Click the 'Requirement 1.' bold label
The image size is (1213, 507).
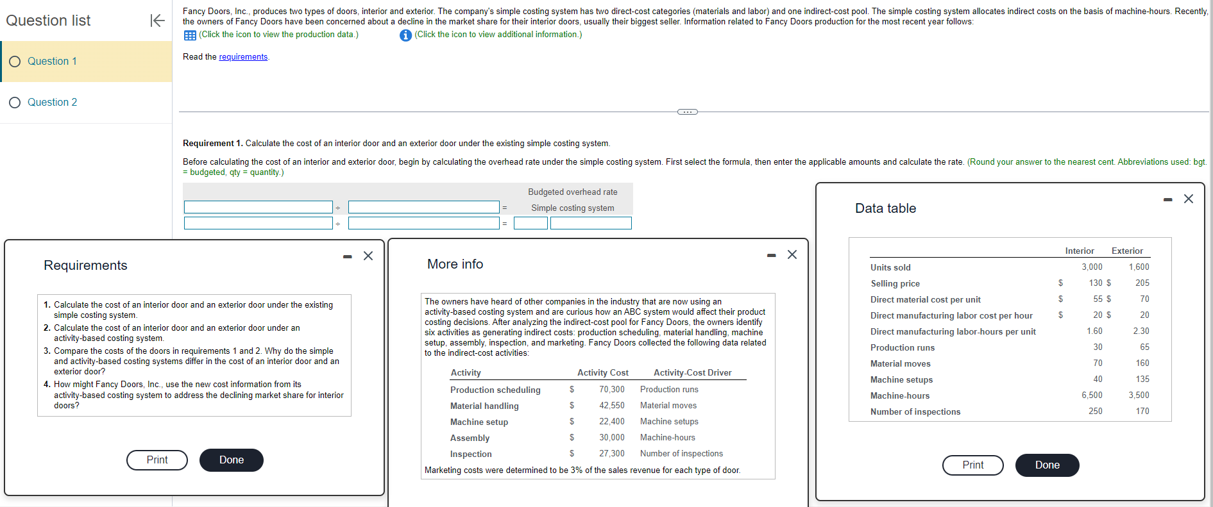(213, 144)
